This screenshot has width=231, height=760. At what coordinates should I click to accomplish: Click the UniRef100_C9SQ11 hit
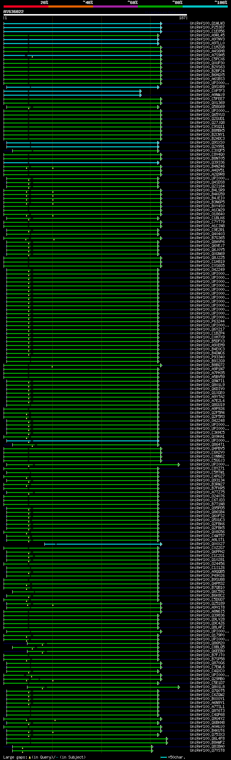tap(208, 127)
